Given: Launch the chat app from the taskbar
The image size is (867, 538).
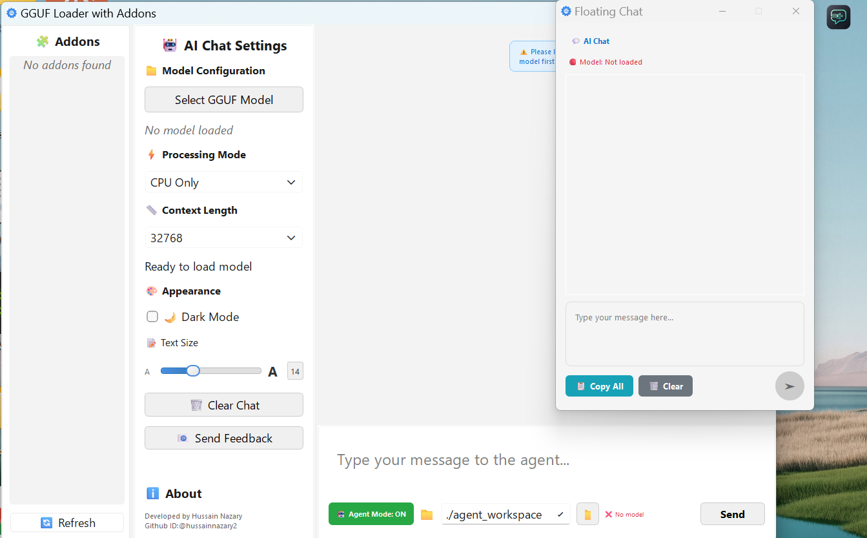Looking at the screenshot, I should coord(838,17).
